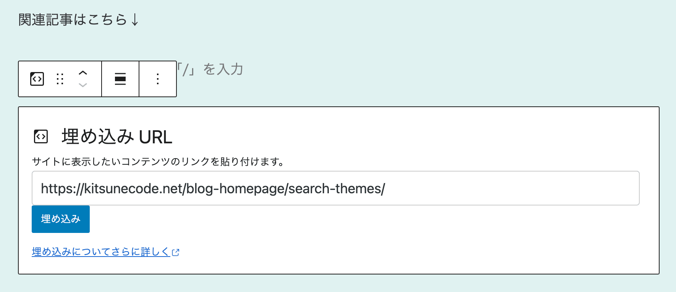The width and height of the screenshot is (676, 292).
Task: Move the embed block up with chevron icon
Action: tap(82, 73)
